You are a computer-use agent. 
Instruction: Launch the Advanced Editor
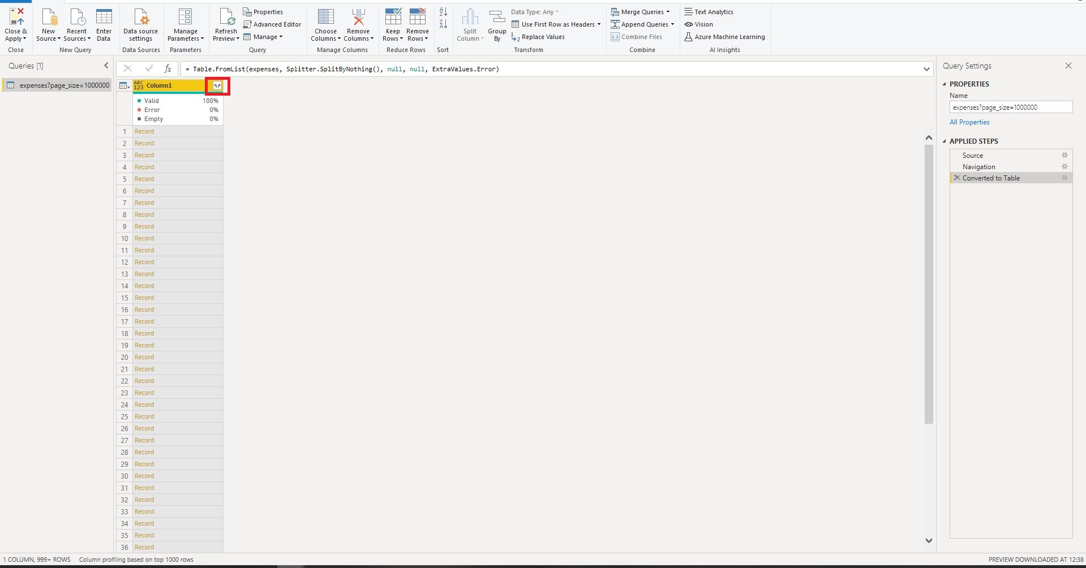click(272, 24)
